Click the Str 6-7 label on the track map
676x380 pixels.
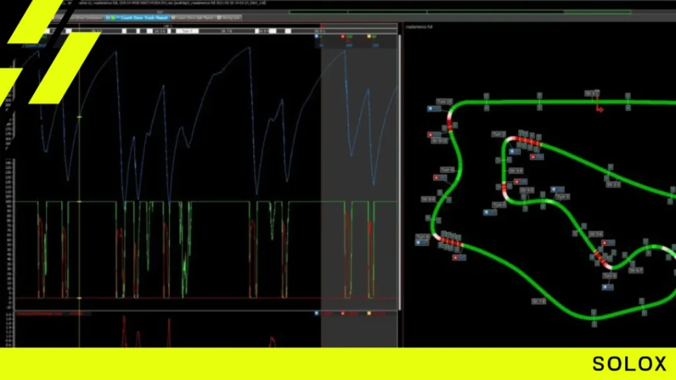click(x=636, y=270)
